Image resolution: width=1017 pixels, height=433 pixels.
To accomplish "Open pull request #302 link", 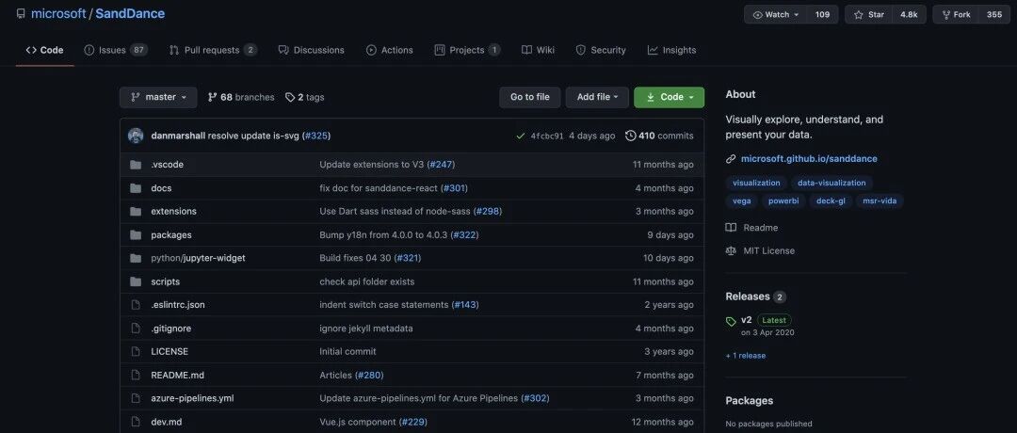I will pos(535,398).
